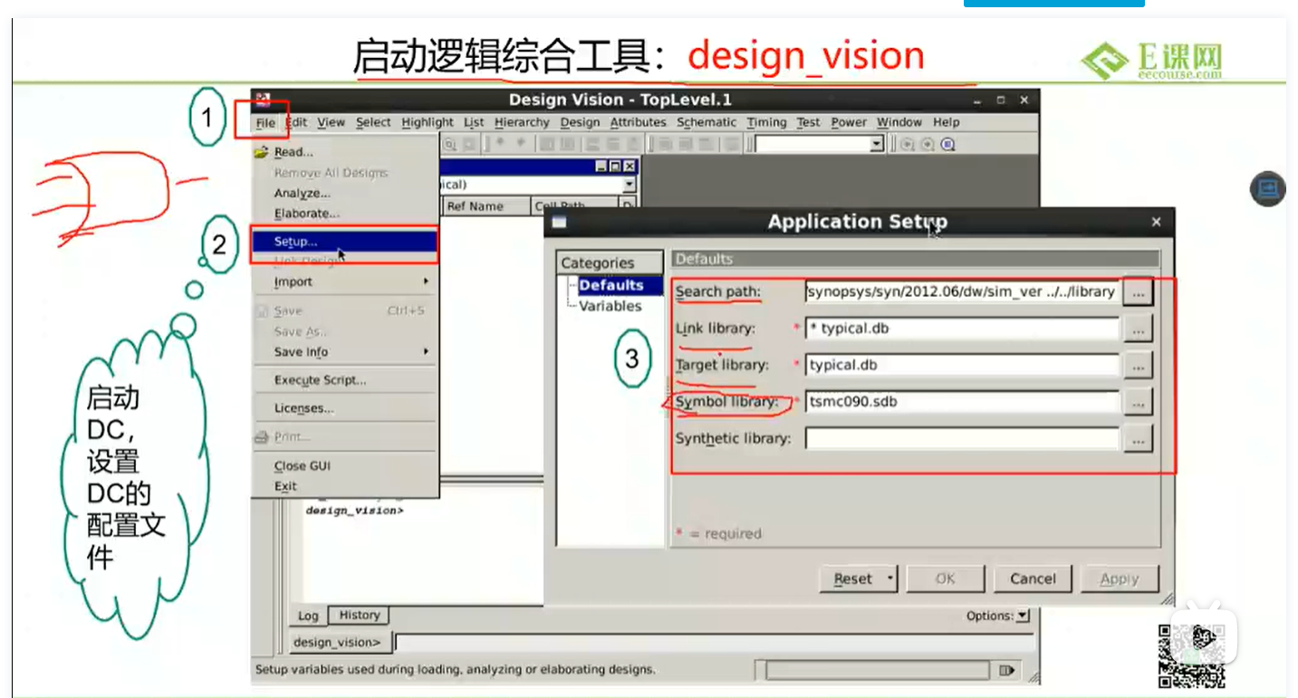Screen dimensions: 1298x698
Task: Click the Ref Name column header
Action: click(x=486, y=206)
